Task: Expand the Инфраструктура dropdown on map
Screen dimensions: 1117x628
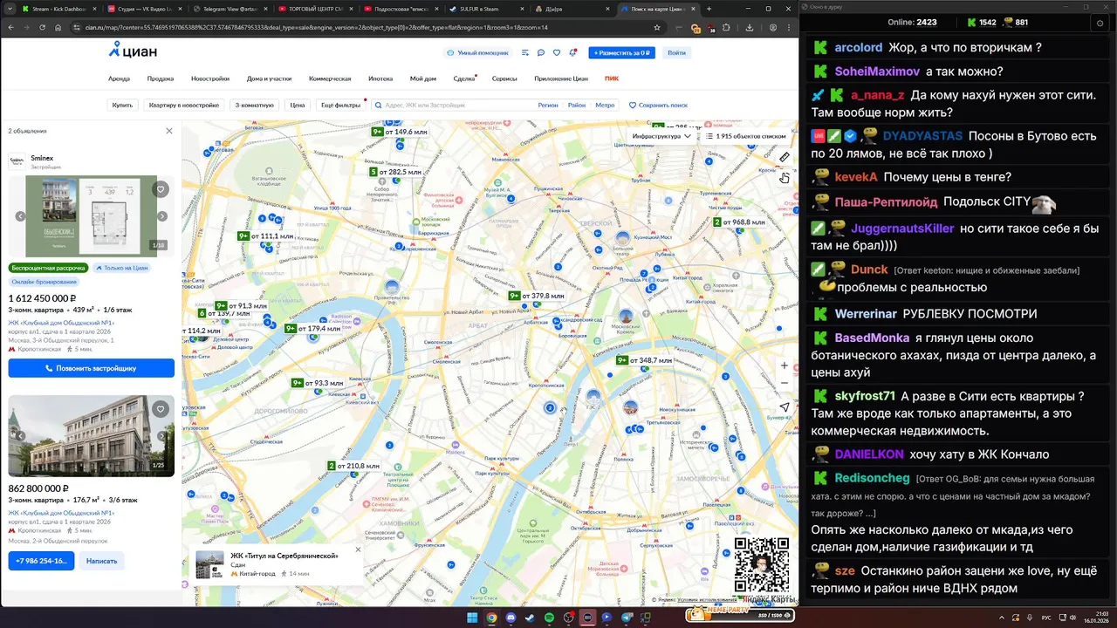Action: pos(661,136)
